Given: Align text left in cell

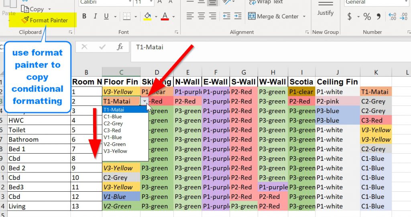Looking at the screenshot, I should click(x=190, y=16).
